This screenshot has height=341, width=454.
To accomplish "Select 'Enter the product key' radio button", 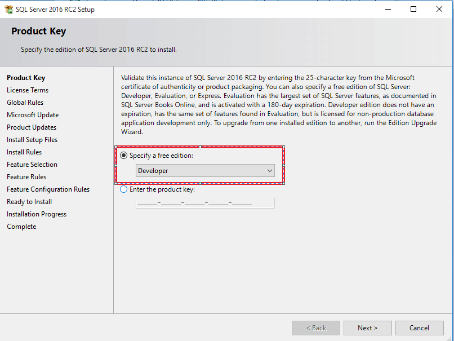I will click(124, 190).
